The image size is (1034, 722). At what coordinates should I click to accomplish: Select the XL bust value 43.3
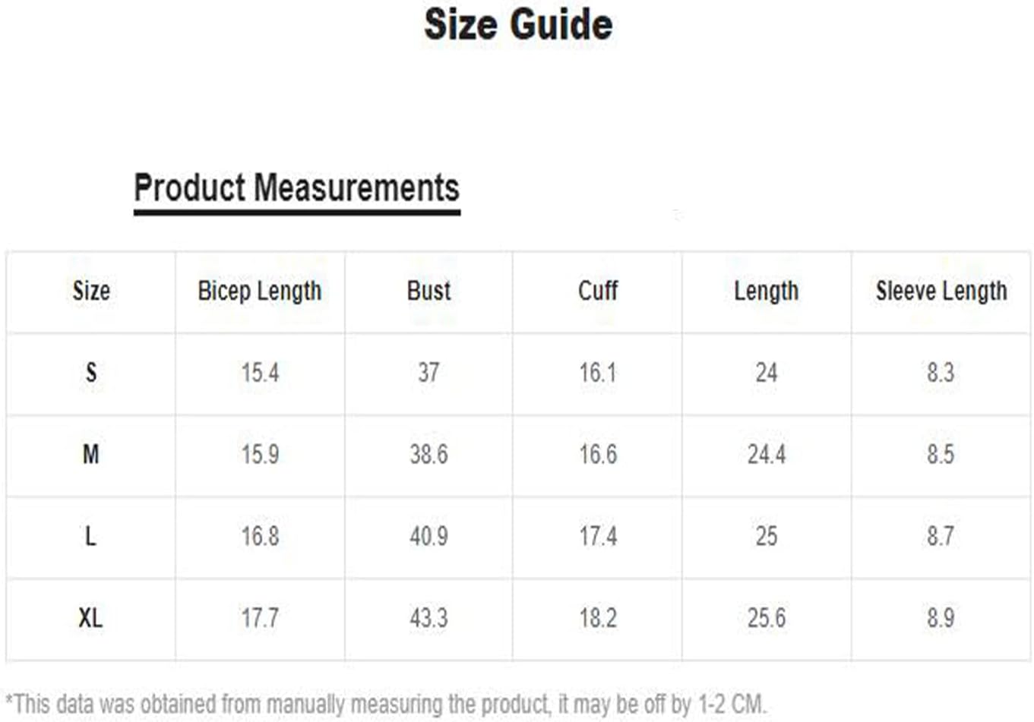pos(428,618)
